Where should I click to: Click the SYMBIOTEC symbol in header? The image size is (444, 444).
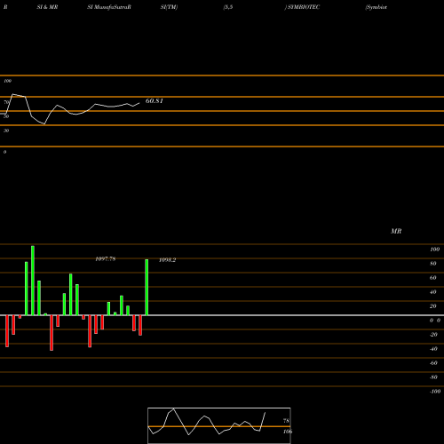304,7
